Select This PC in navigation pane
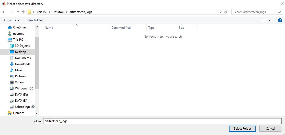This screenshot has height=135, width=285. [x=18, y=40]
